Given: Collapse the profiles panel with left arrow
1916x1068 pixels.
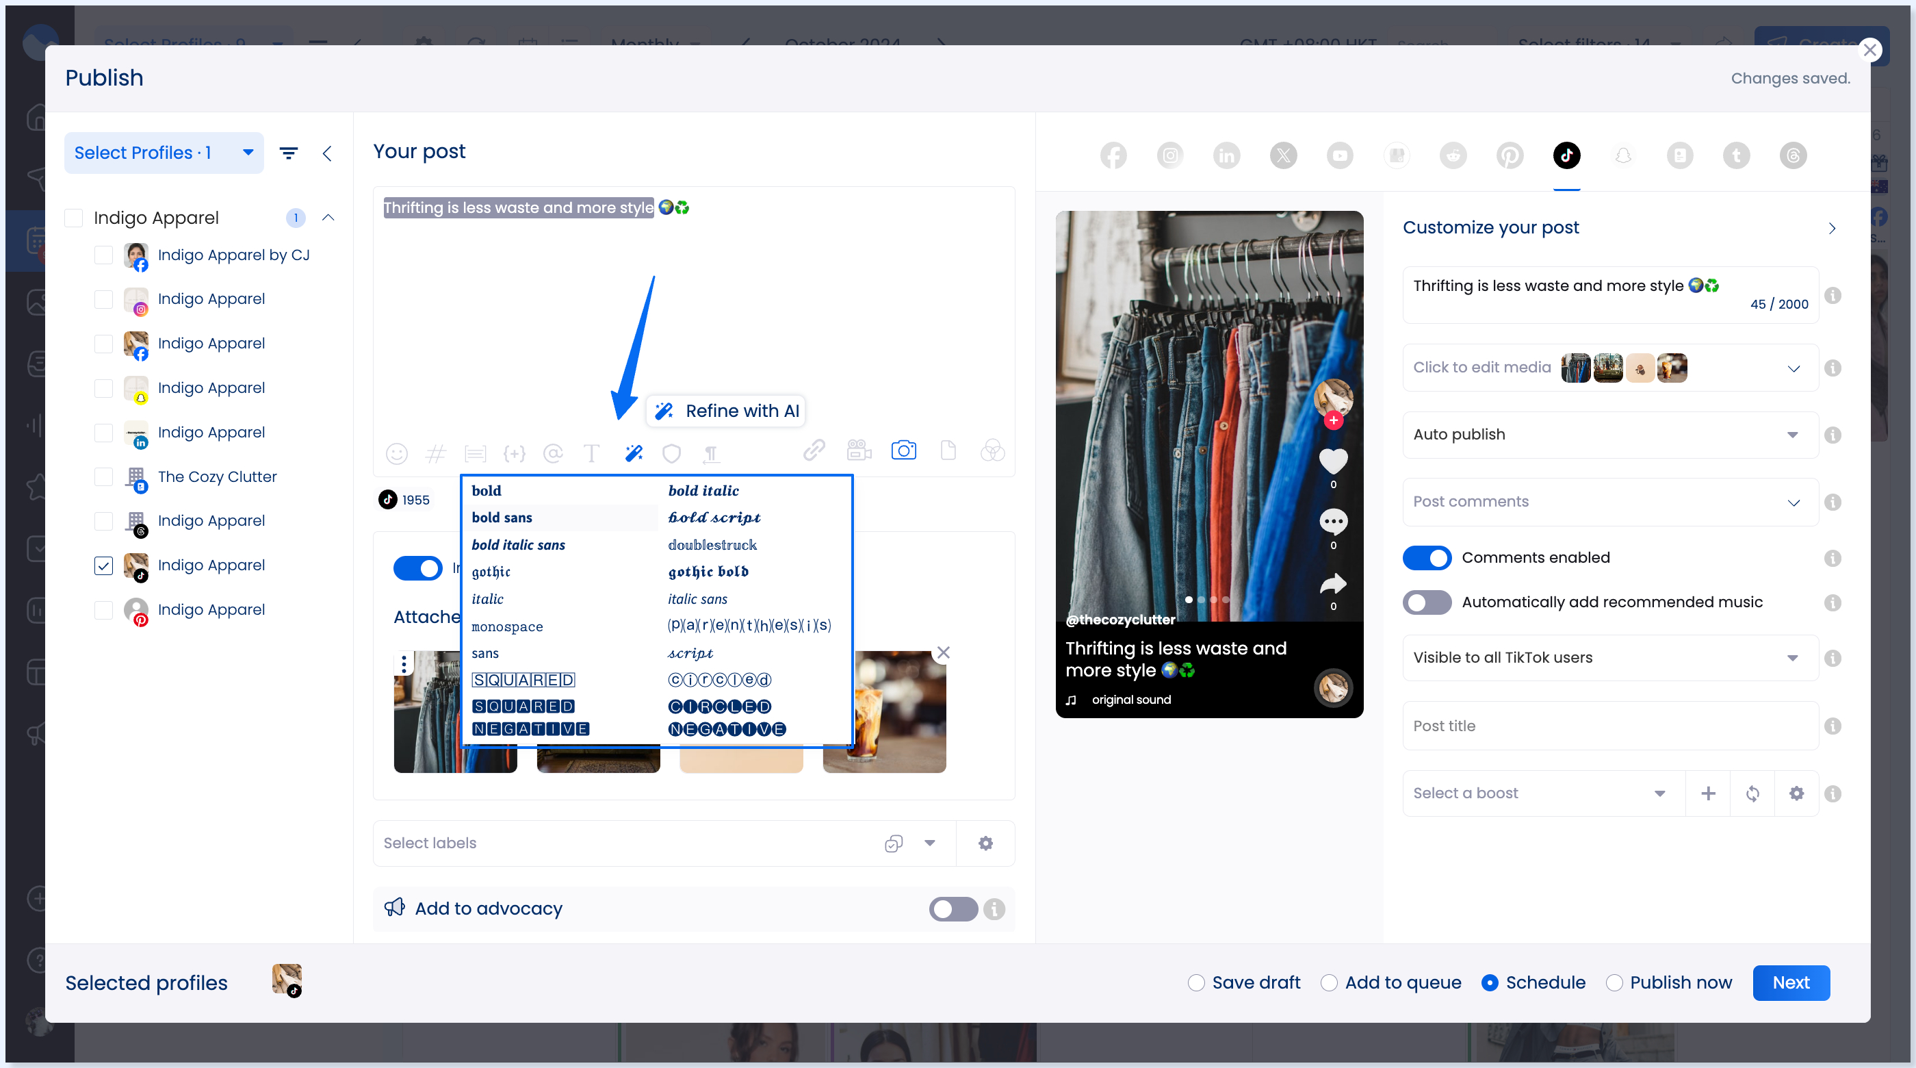Looking at the screenshot, I should coord(327,153).
